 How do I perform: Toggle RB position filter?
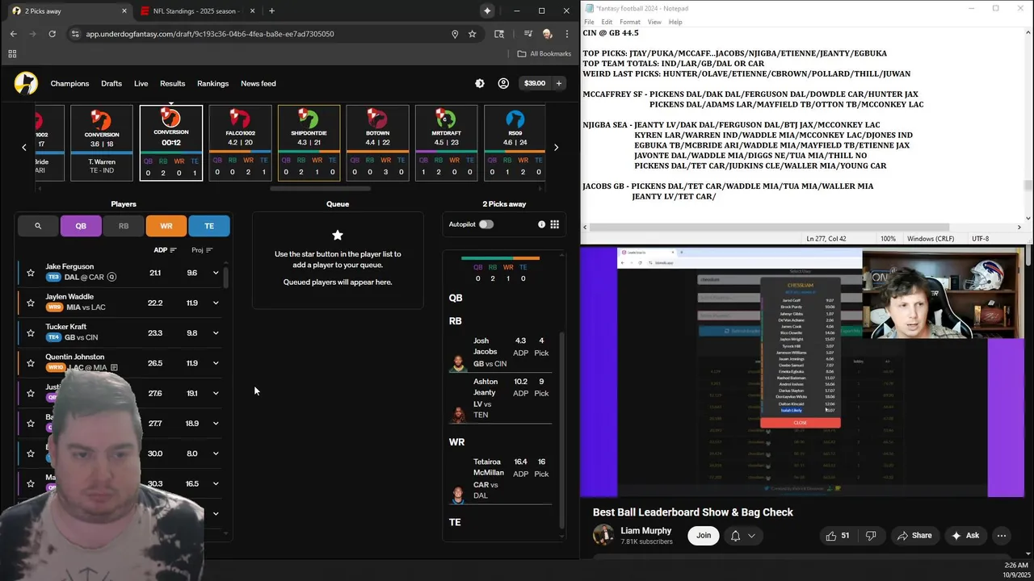tap(124, 226)
